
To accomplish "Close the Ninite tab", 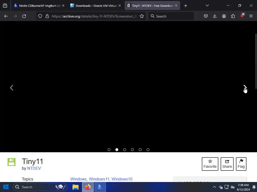I will pyautogui.click(x=63, y=6).
